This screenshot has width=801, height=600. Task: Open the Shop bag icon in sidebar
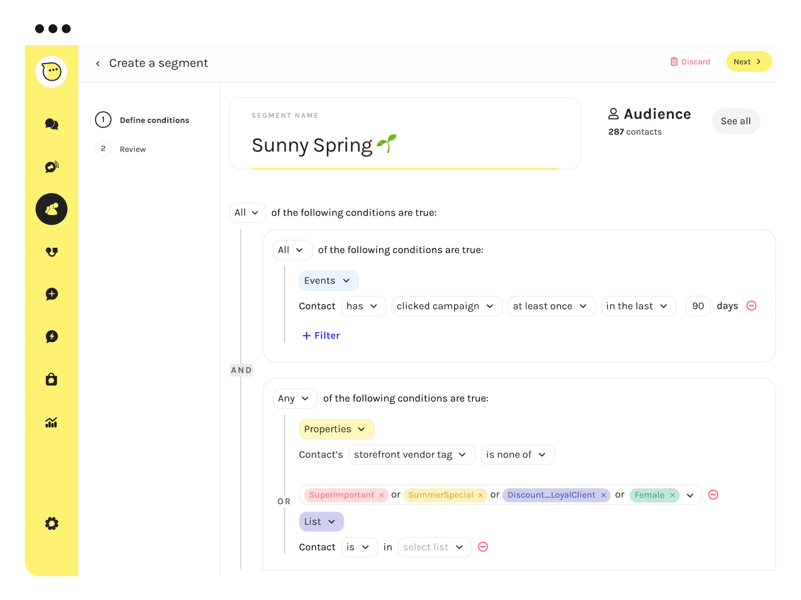(x=52, y=379)
